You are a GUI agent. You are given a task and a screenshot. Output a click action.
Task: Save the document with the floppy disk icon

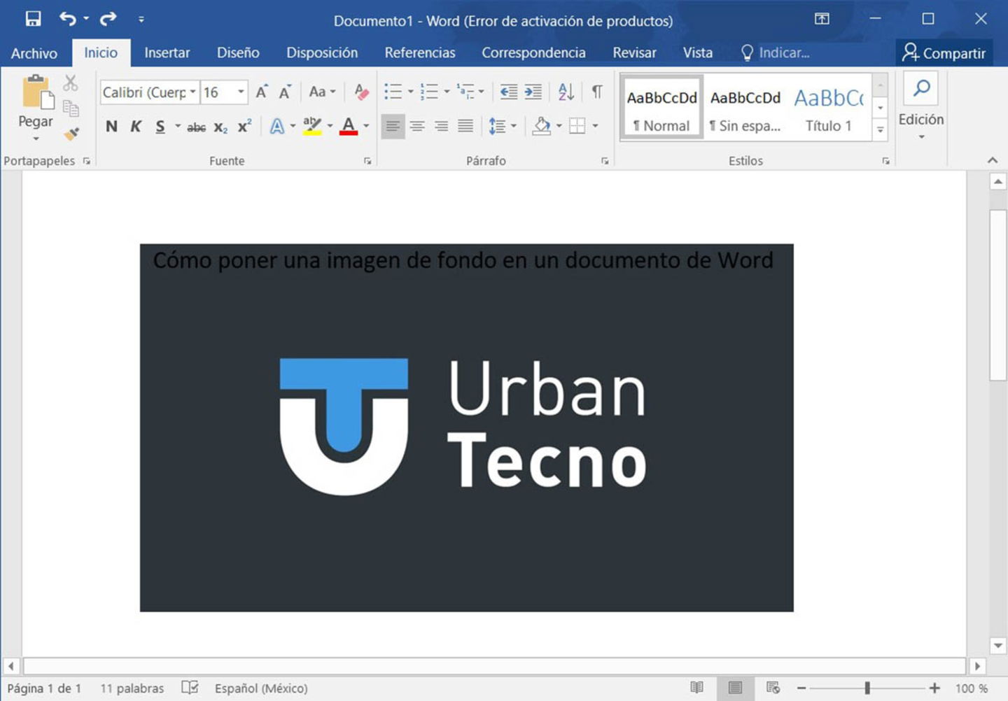[x=33, y=19]
